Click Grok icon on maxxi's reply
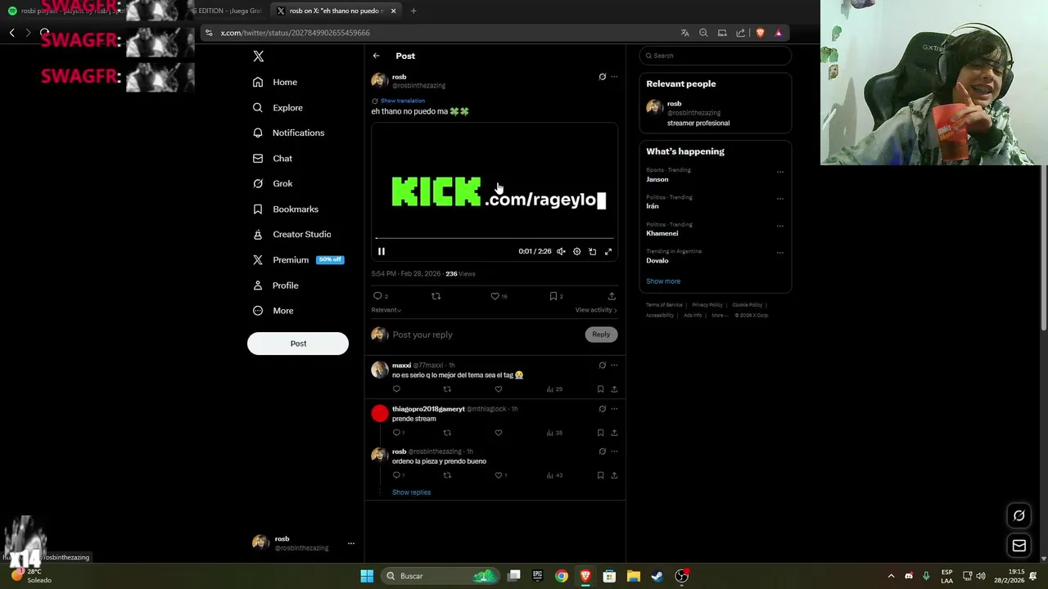 coord(603,366)
